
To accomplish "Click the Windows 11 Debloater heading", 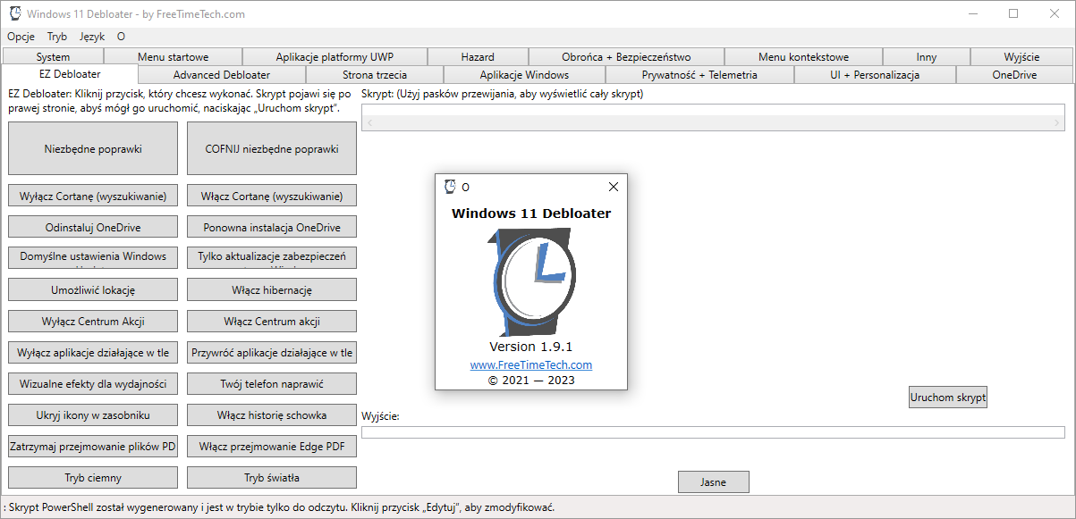I will click(x=531, y=213).
